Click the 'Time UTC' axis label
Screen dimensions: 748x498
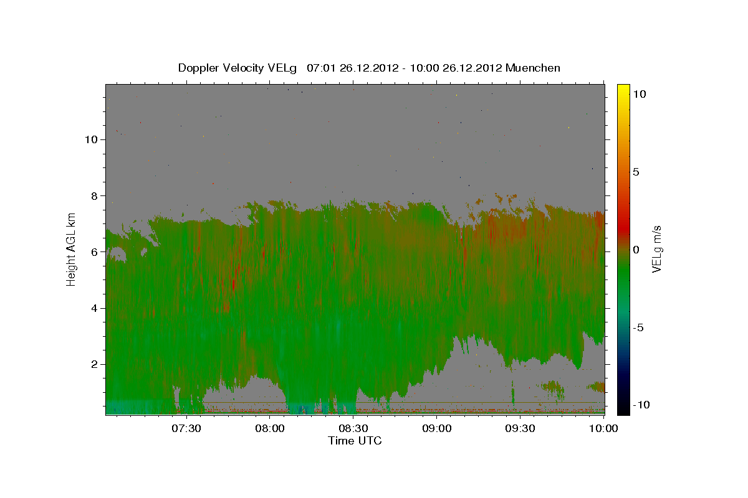[355, 441]
